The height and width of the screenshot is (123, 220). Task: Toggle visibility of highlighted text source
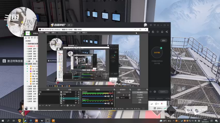(76, 98)
